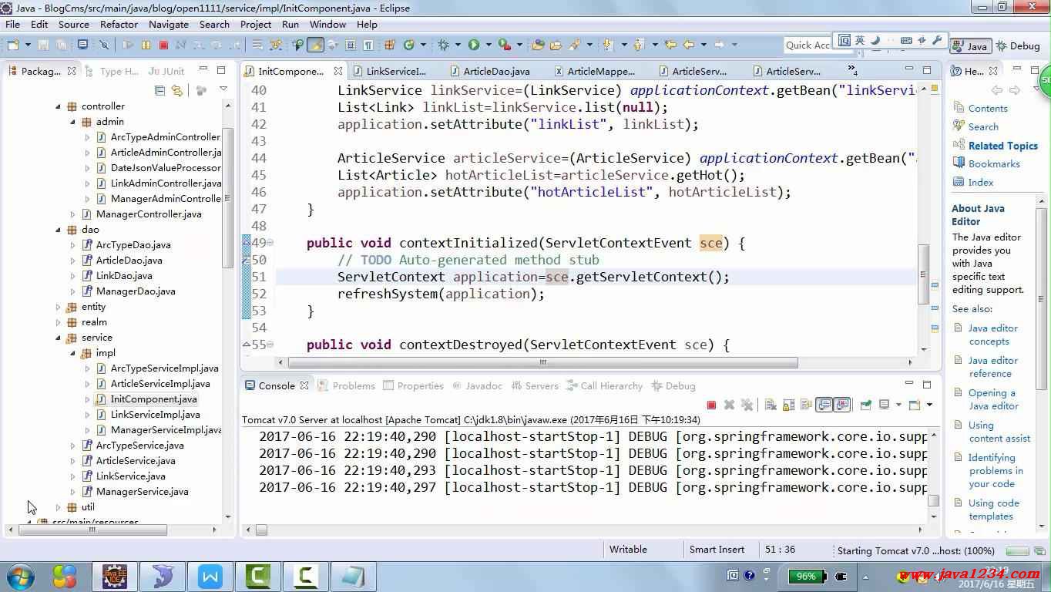Open the File menu
This screenshot has height=592, width=1051.
click(13, 24)
